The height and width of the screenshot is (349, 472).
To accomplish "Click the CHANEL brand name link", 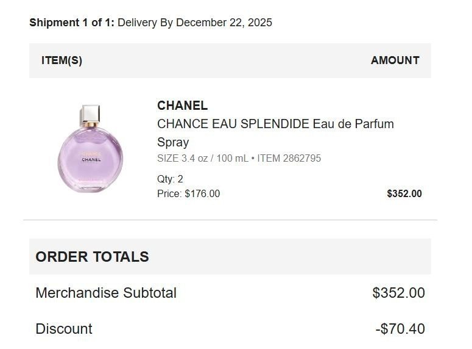I will (x=183, y=106).
